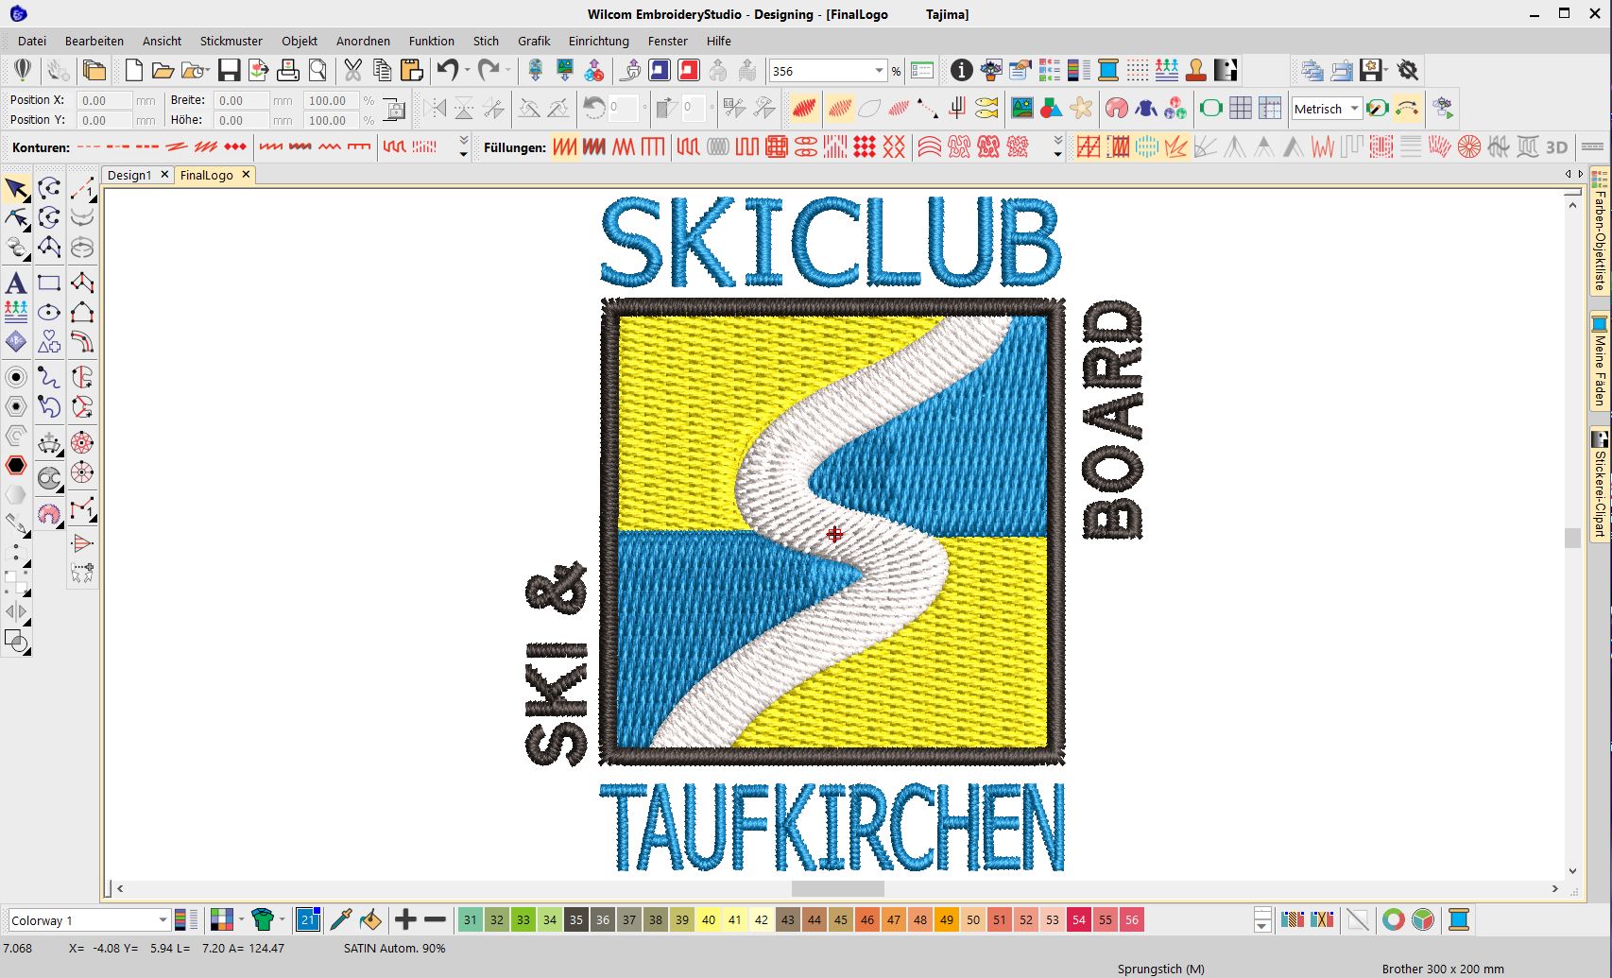
Task: Click the Print design icon
Action: pyautogui.click(x=288, y=71)
